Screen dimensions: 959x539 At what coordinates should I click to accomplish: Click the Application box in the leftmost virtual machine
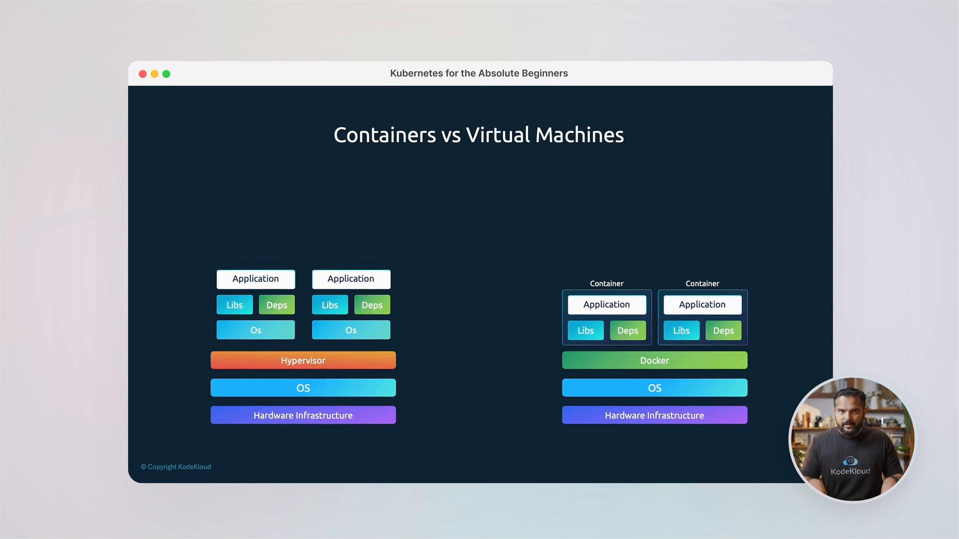pos(256,279)
